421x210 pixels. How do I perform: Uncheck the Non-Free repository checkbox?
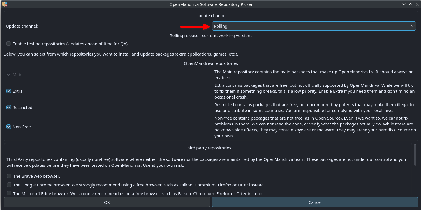[x=9, y=127]
